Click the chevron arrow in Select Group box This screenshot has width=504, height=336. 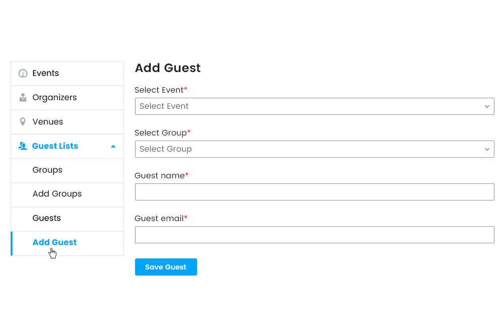pos(487,150)
